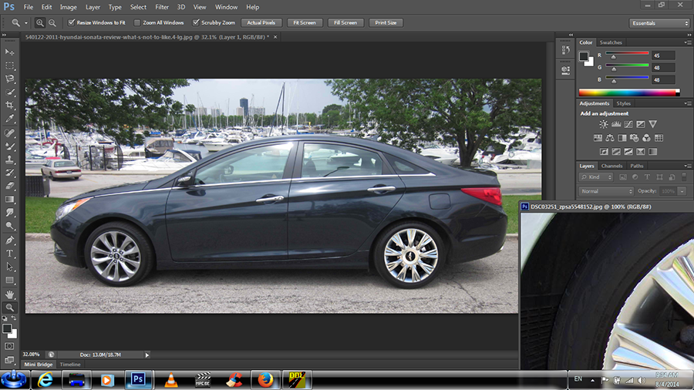Enable Zoom All Windows checkbox
This screenshot has width=694, height=390.
[x=138, y=23]
